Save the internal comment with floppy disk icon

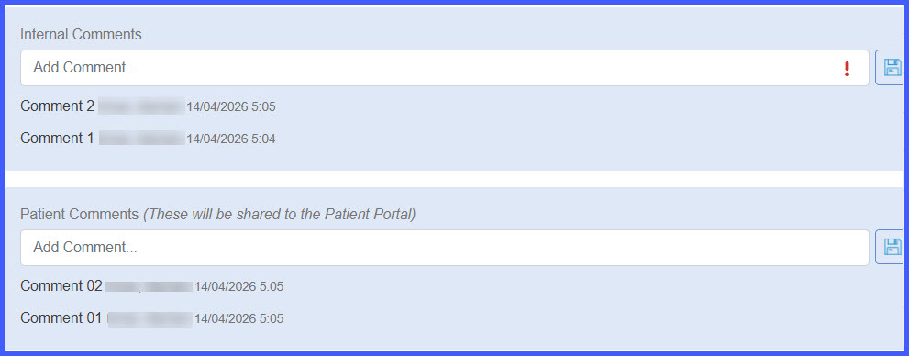point(891,68)
